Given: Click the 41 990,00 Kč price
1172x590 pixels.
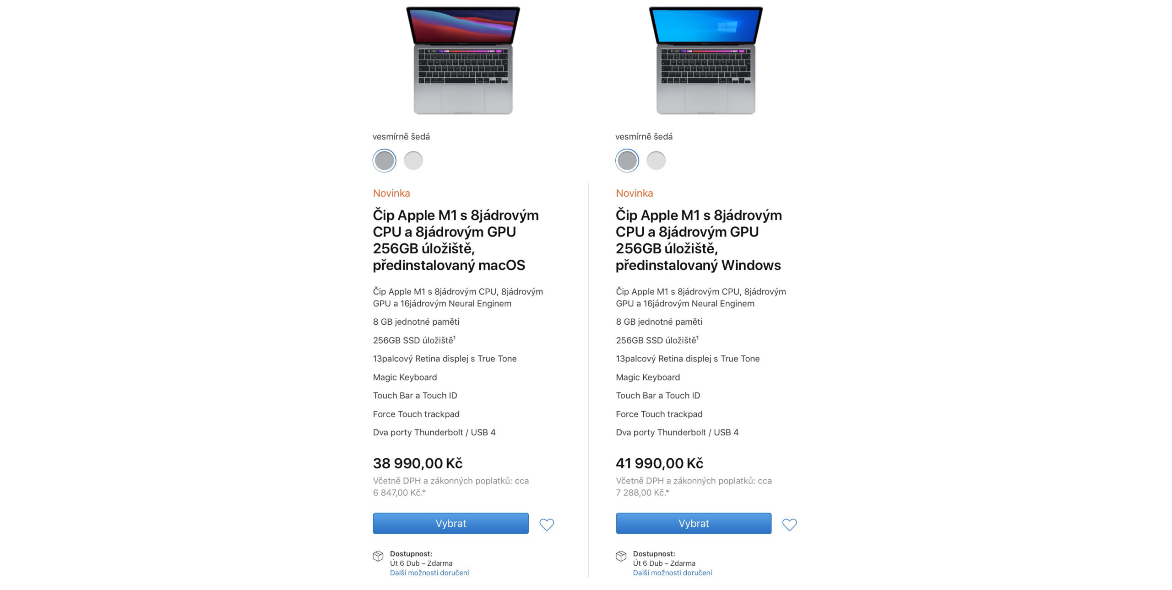Looking at the screenshot, I should coord(659,463).
